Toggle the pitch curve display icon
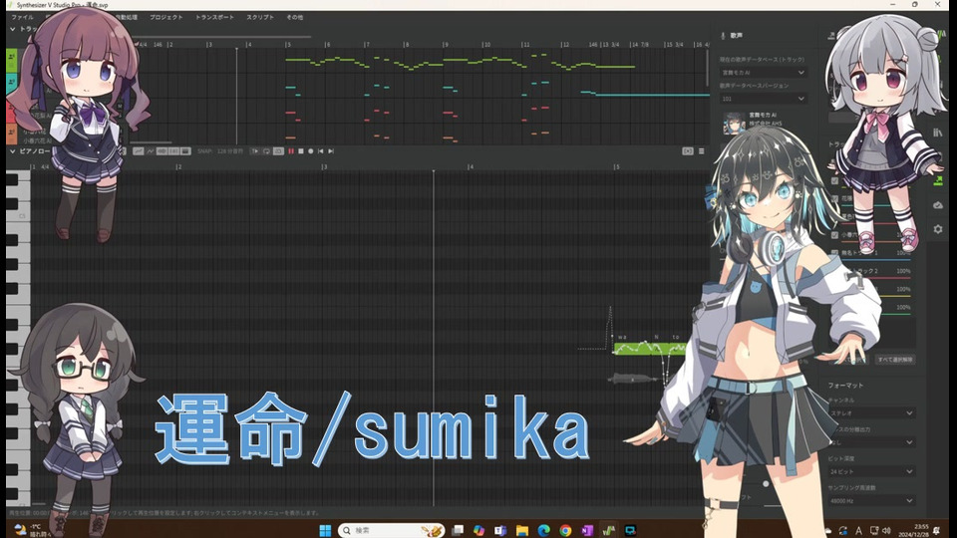 pyautogui.click(x=139, y=150)
